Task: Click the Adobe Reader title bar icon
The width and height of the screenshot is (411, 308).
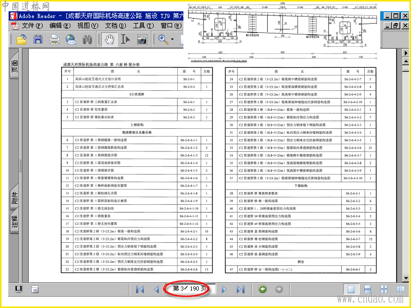Action: click(x=13, y=16)
